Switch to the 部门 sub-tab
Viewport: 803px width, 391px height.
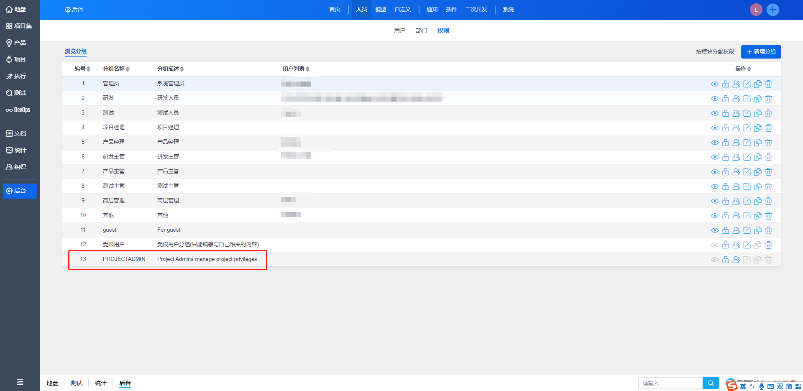[422, 31]
